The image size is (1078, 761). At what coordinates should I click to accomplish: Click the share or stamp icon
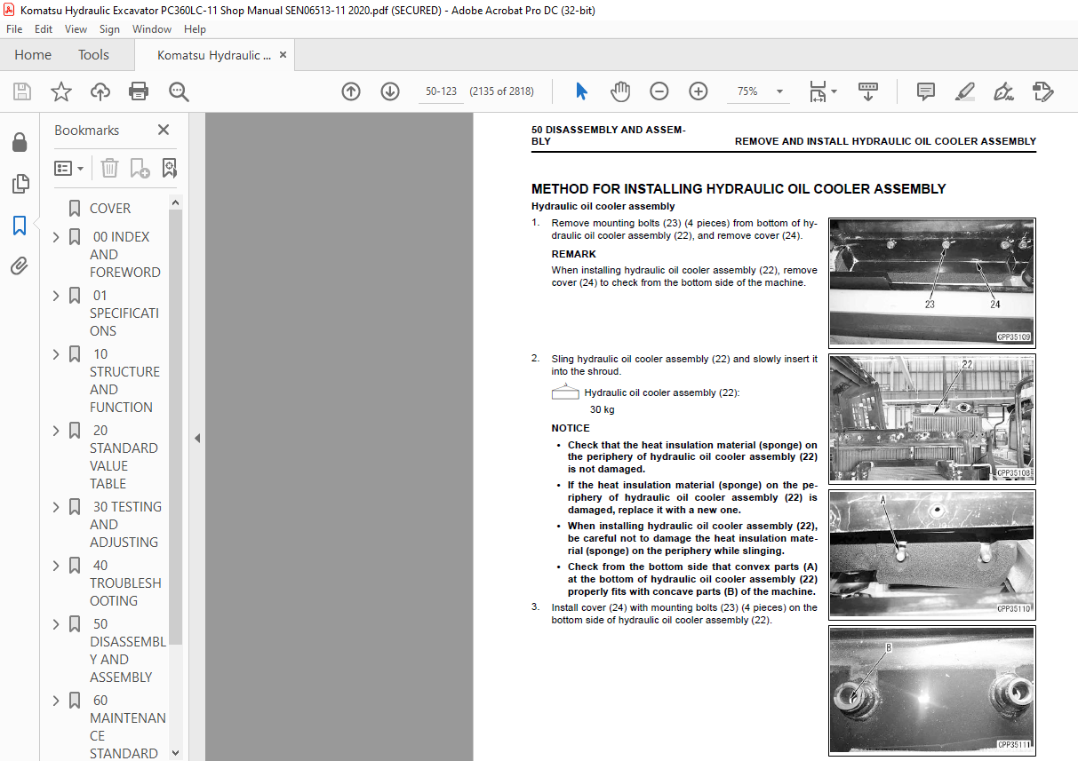[x=1043, y=91]
